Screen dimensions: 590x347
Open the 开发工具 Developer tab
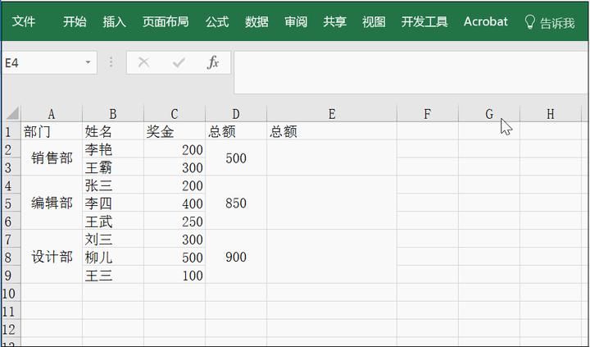[424, 22]
